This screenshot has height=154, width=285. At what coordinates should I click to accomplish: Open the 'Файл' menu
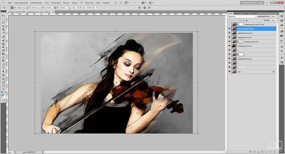10,3
